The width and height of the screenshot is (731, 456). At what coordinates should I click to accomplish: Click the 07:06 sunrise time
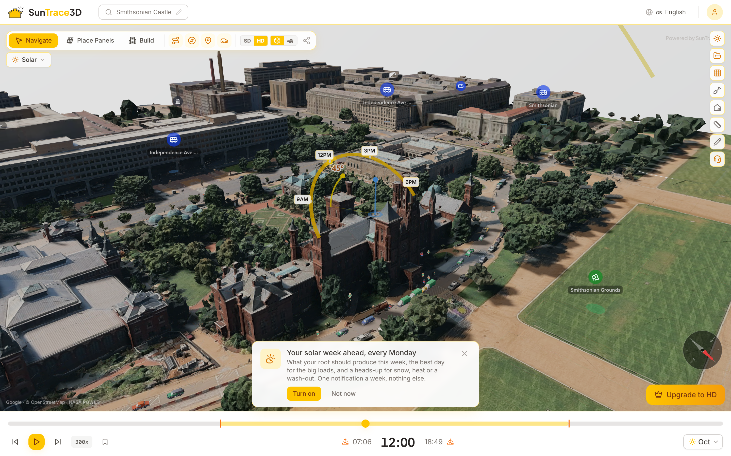pyautogui.click(x=362, y=442)
